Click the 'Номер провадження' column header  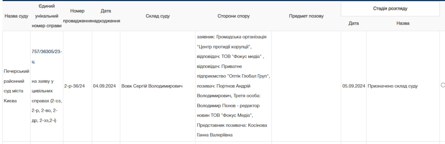[77, 16]
